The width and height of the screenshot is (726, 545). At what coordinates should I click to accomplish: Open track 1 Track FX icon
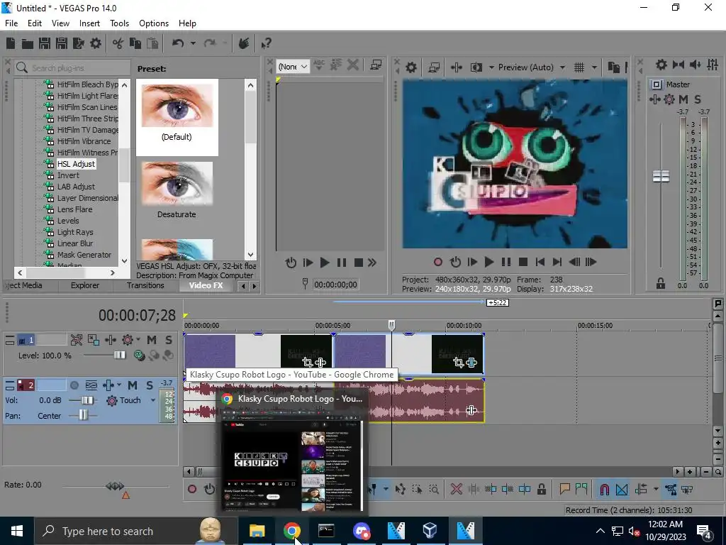click(111, 340)
